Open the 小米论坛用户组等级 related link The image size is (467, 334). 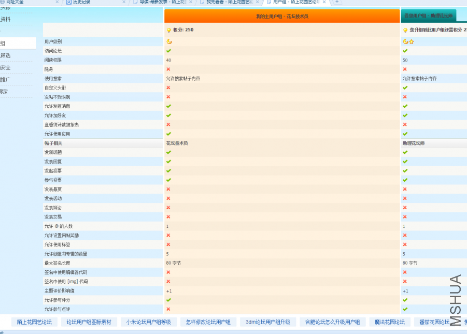point(148,322)
